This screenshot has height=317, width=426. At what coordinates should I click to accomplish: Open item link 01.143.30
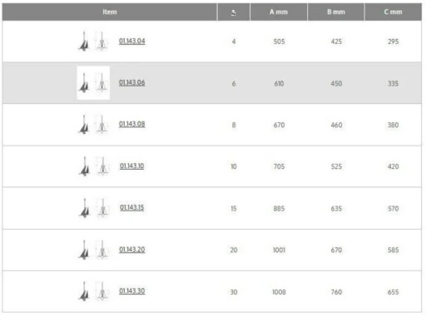pyautogui.click(x=132, y=291)
